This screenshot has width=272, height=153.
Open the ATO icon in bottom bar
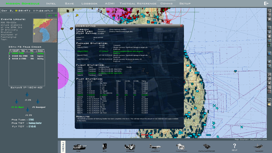pos(105,147)
